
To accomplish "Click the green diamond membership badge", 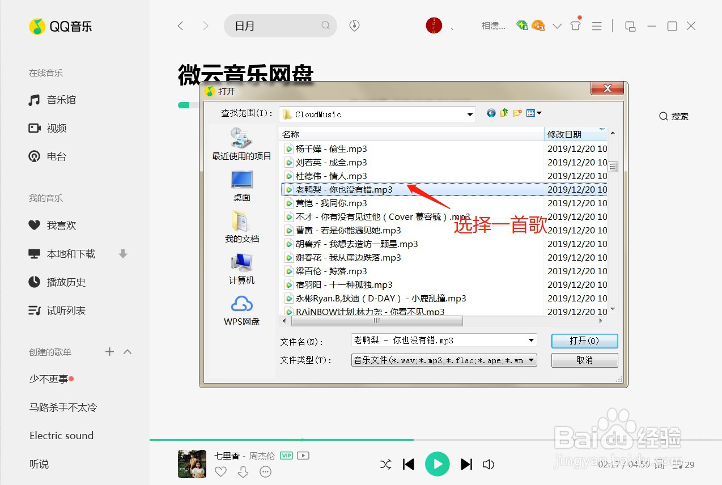I will click(x=522, y=25).
